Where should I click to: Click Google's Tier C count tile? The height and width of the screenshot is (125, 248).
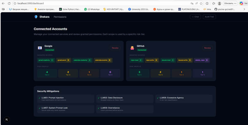(47, 73)
